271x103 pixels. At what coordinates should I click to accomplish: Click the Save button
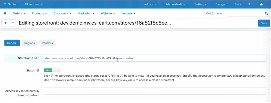[x=264, y=23]
